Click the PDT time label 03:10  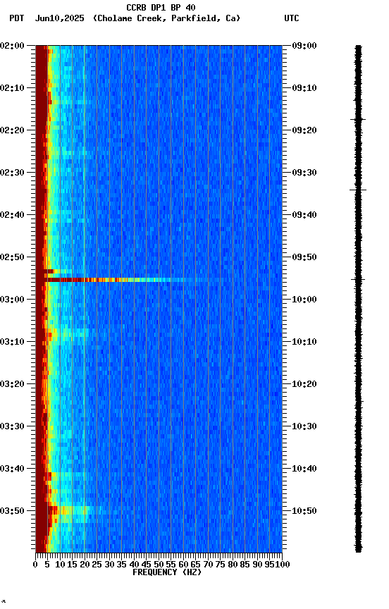point(12,342)
